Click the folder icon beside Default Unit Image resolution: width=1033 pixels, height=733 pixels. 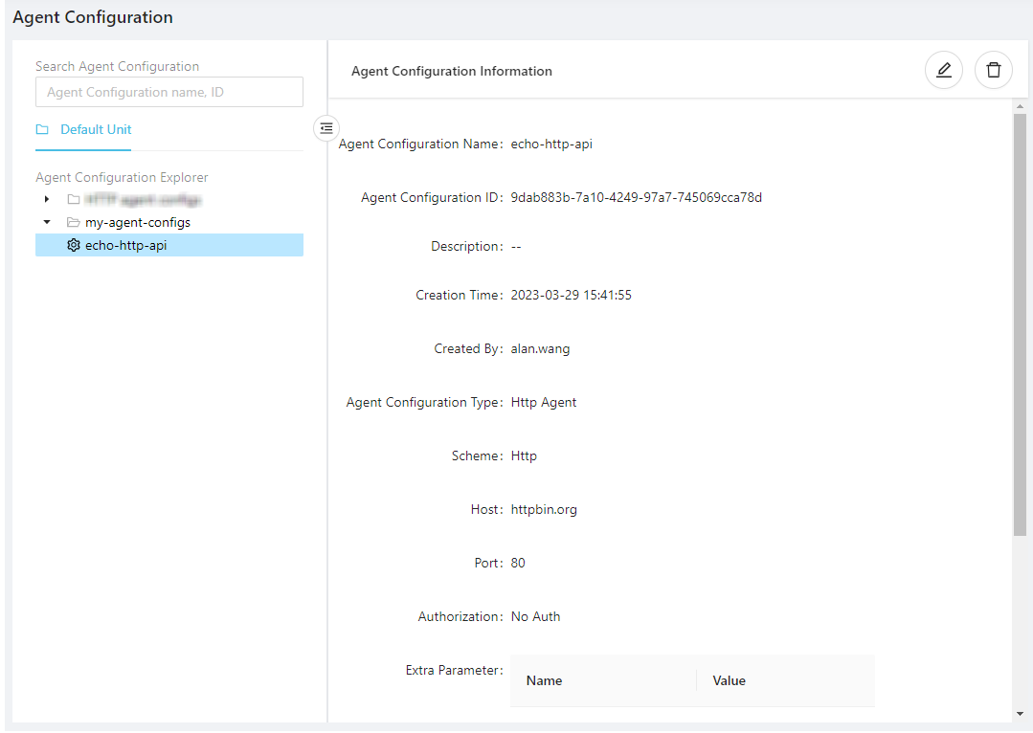[x=42, y=129]
